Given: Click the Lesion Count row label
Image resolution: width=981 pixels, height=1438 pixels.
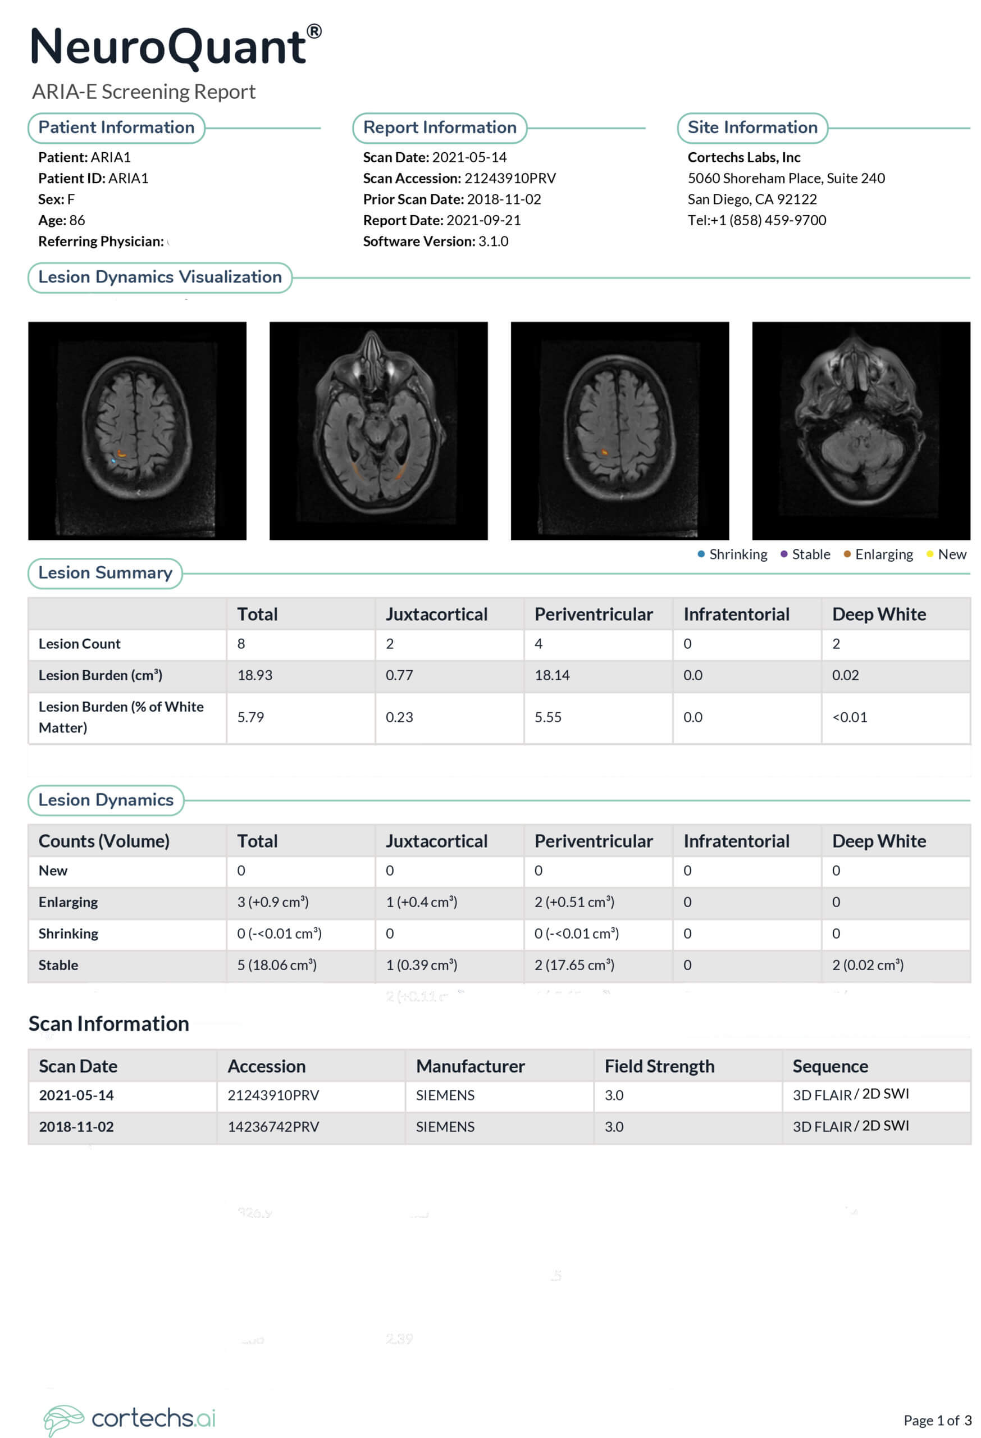Looking at the screenshot, I should [x=80, y=644].
